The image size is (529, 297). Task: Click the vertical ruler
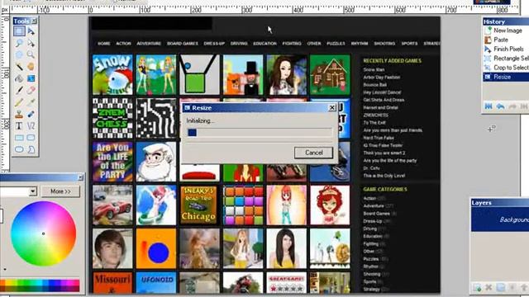pos(5,92)
